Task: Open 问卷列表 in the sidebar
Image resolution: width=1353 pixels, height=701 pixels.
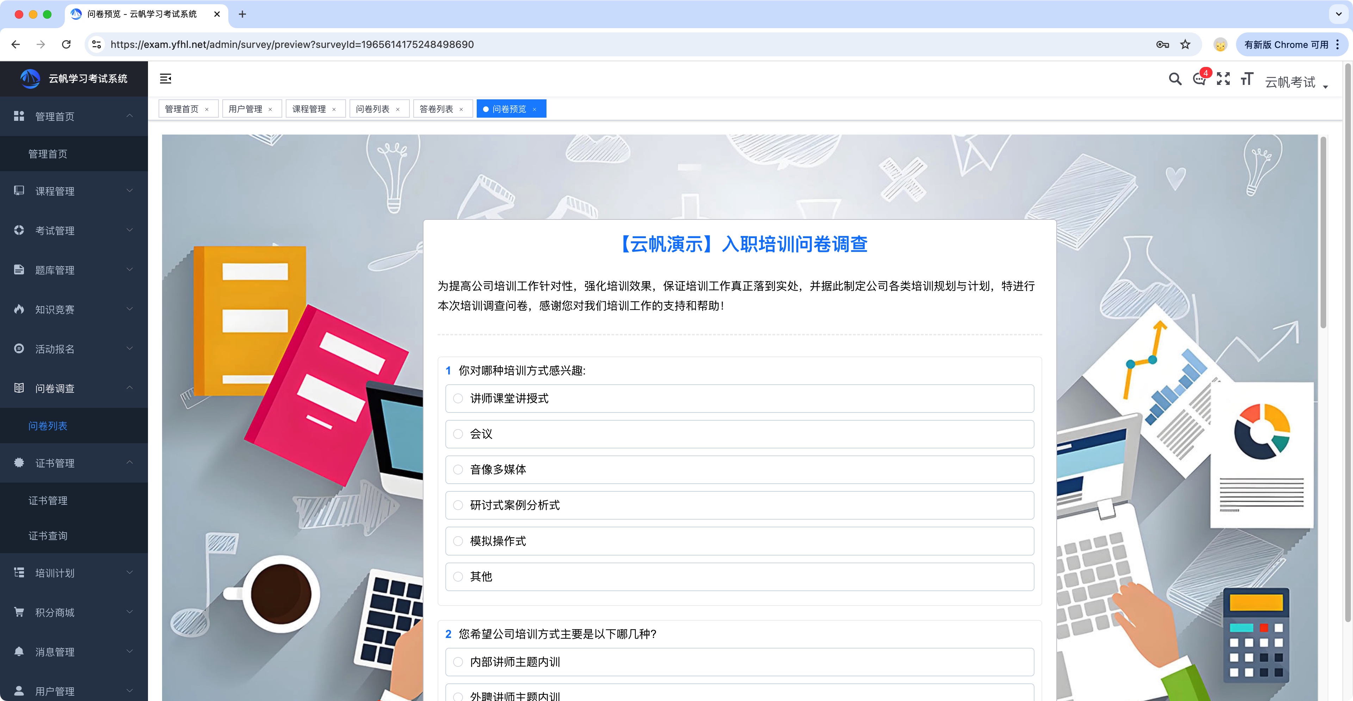Action: [48, 426]
